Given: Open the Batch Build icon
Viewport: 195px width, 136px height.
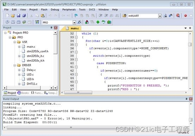Looking at the screenshot, I should point(24,22).
